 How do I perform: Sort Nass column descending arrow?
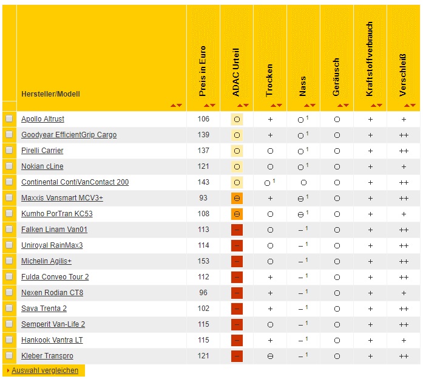313,105
